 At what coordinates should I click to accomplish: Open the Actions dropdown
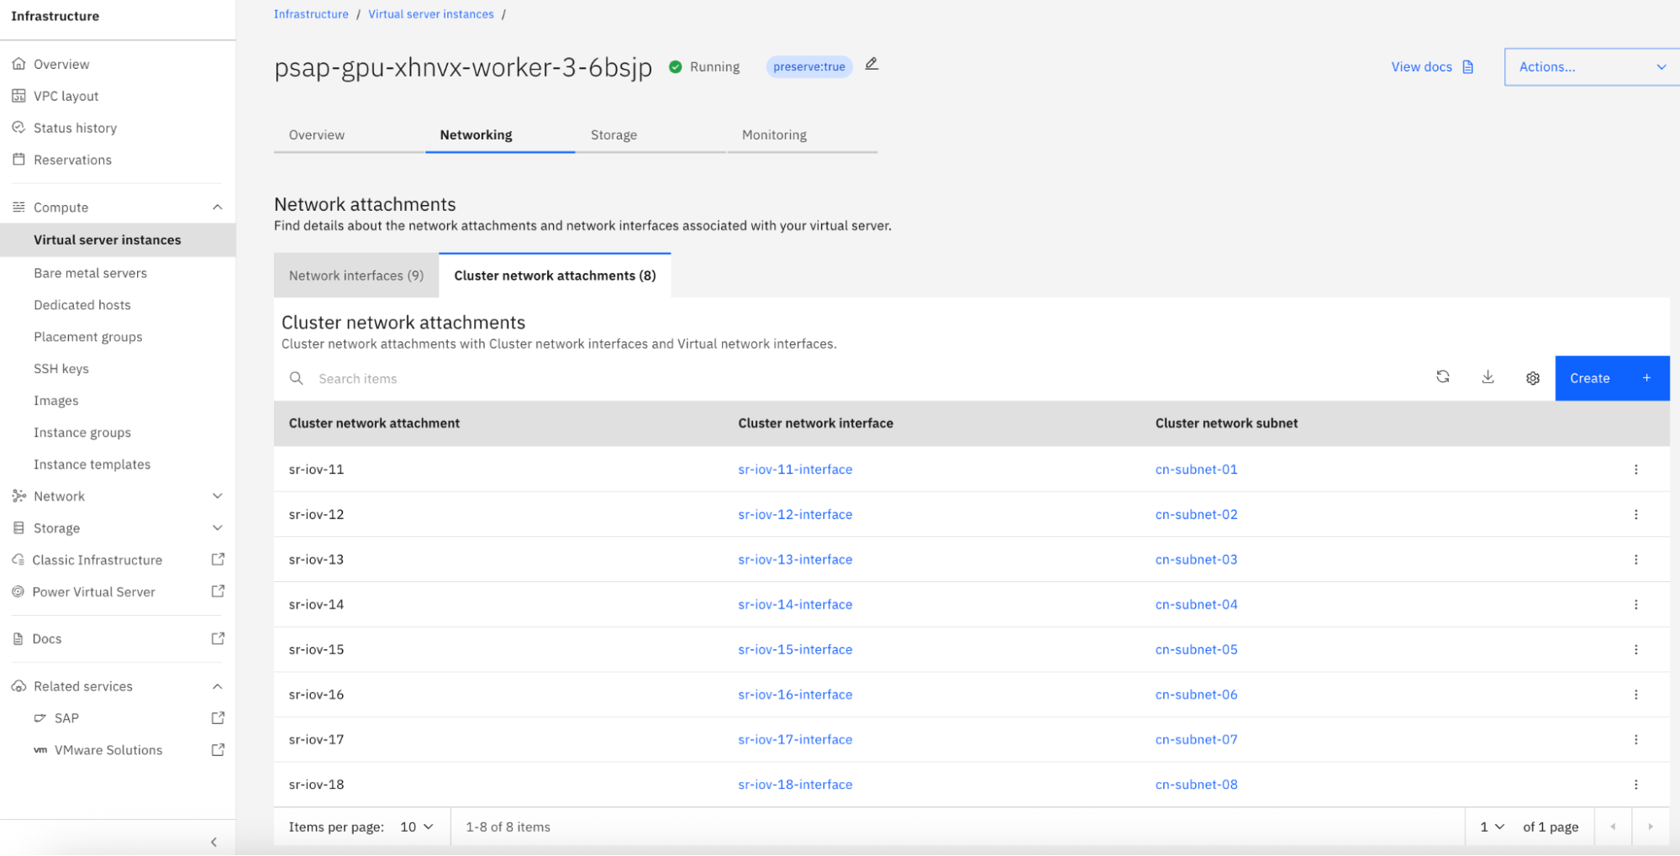point(1591,66)
